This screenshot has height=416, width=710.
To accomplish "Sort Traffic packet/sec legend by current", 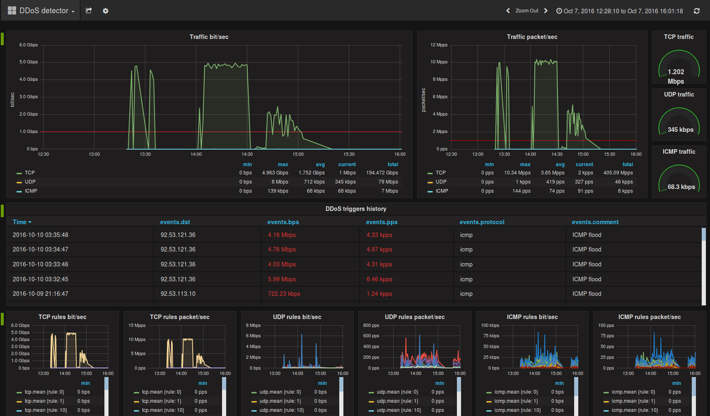I will (x=584, y=164).
